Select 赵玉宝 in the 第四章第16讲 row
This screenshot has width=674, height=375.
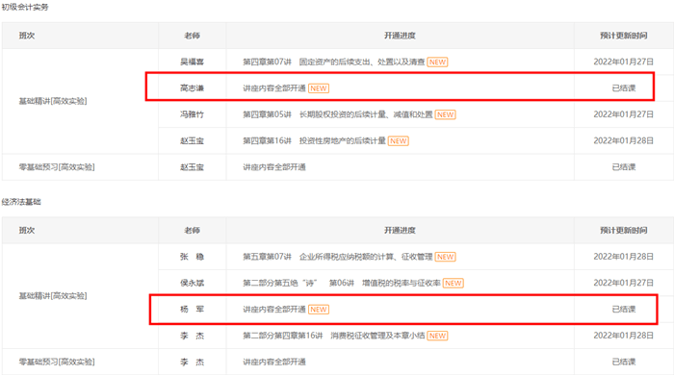click(x=193, y=140)
